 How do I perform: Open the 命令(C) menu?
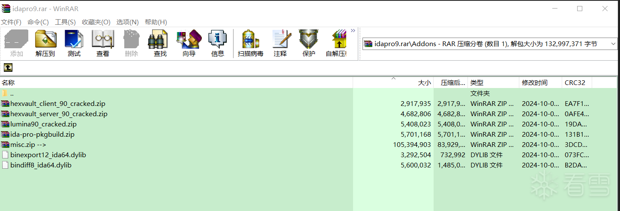(38, 22)
